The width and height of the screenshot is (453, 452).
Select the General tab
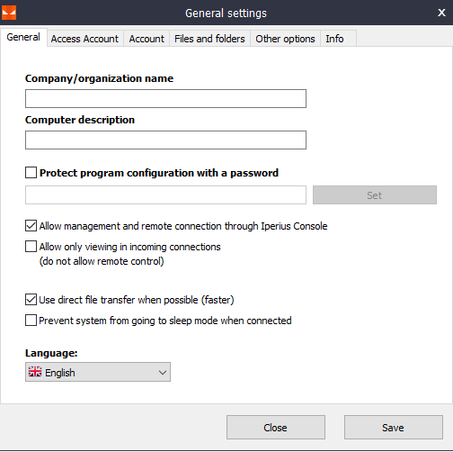click(x=23, y=37)
